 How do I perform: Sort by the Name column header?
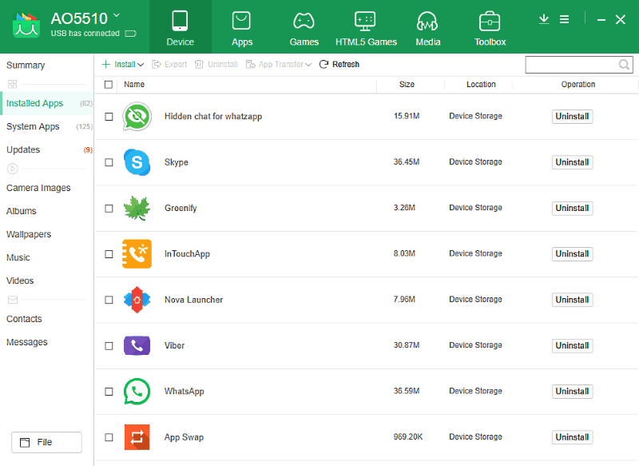(134, 85)
